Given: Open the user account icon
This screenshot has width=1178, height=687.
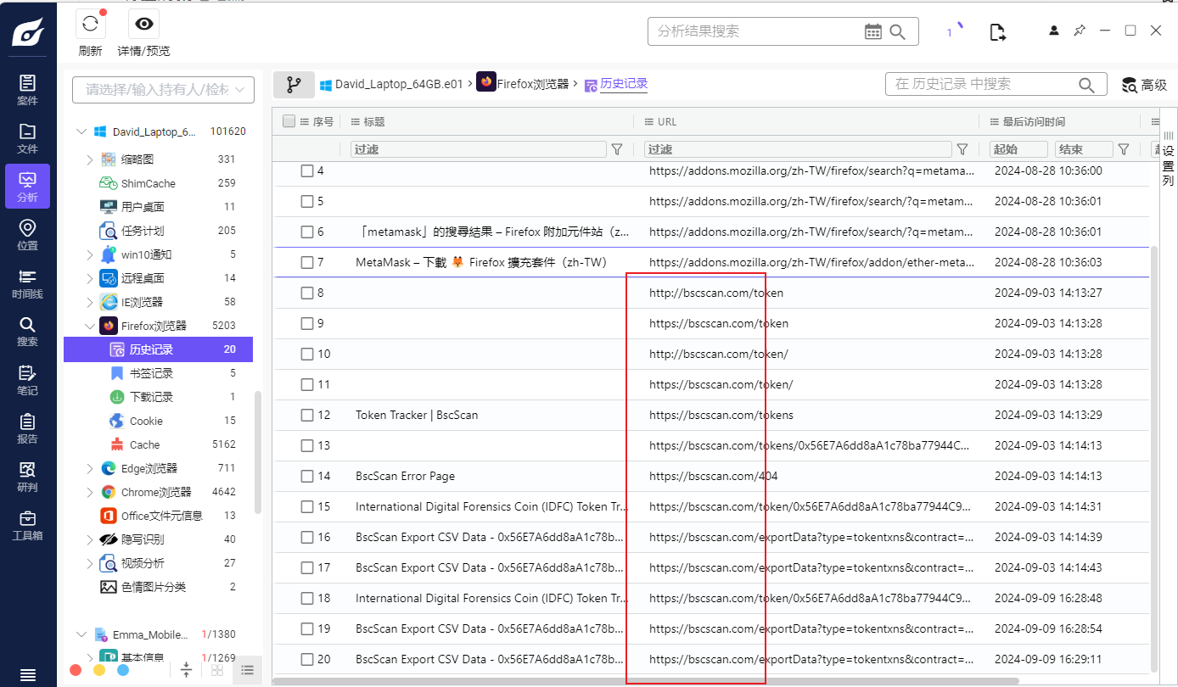Looking at the screenshot, I should [1054, 31].
